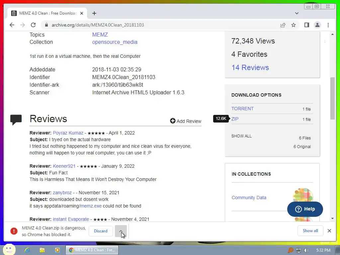Launch Internet Explorer from taskbar
Image resolution: width=340 pixels, height=255 pixels.
click(x=27, y=250)
